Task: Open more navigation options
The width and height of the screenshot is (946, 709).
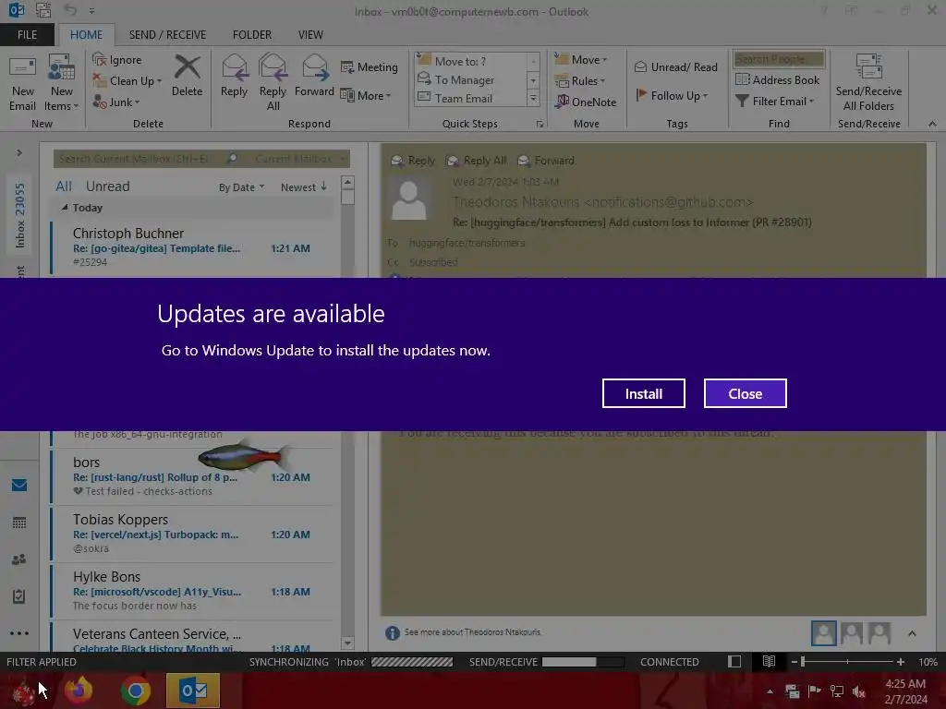Action: [19, 633]
